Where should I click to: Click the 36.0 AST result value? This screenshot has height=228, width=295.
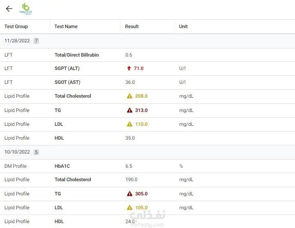point(130,82)
